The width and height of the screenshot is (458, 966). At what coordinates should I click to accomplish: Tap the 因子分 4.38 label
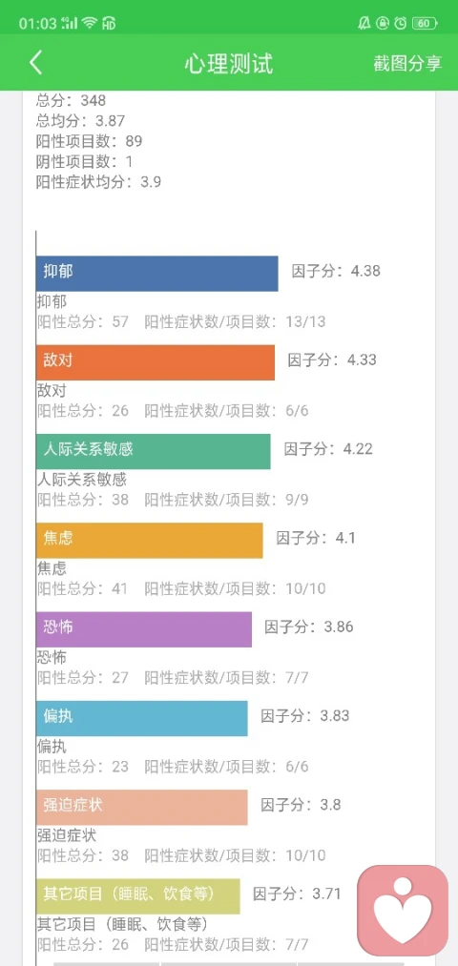tap(336, 271)
